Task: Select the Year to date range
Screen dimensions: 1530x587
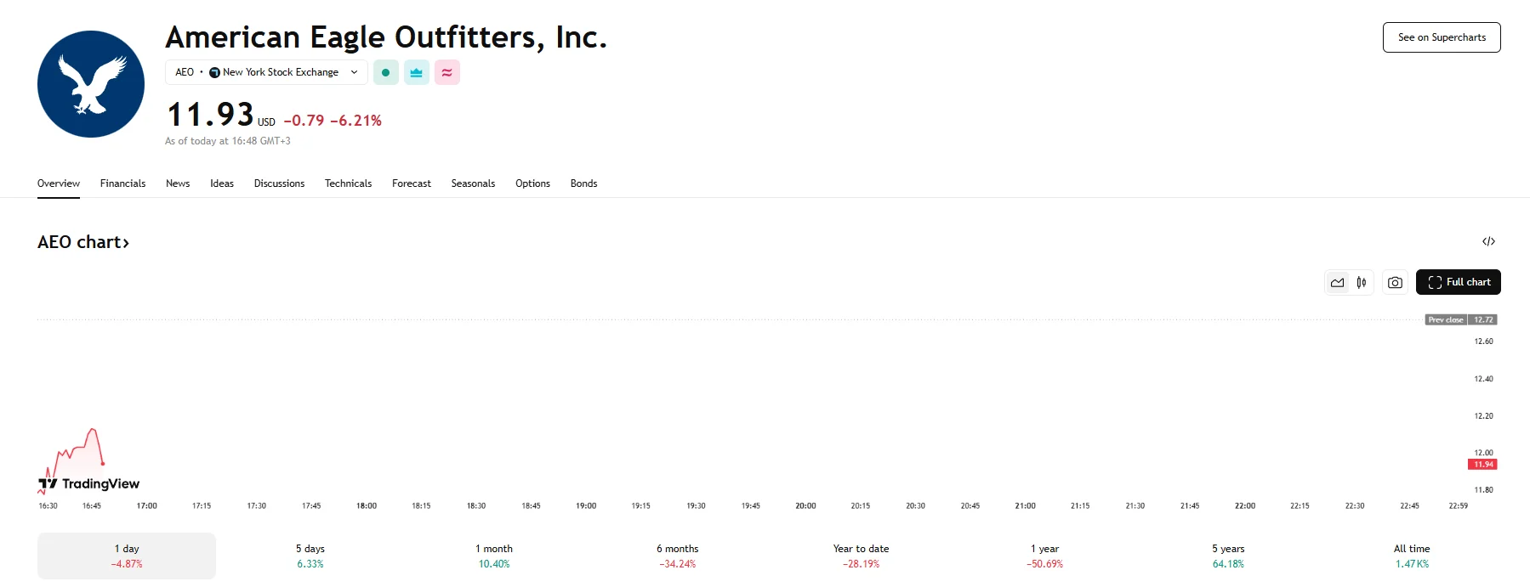Action: click(860, 555)
